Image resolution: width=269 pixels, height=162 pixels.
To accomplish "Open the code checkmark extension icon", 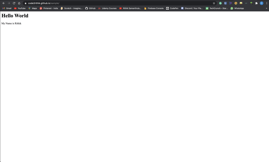I will tap(246, 3).
